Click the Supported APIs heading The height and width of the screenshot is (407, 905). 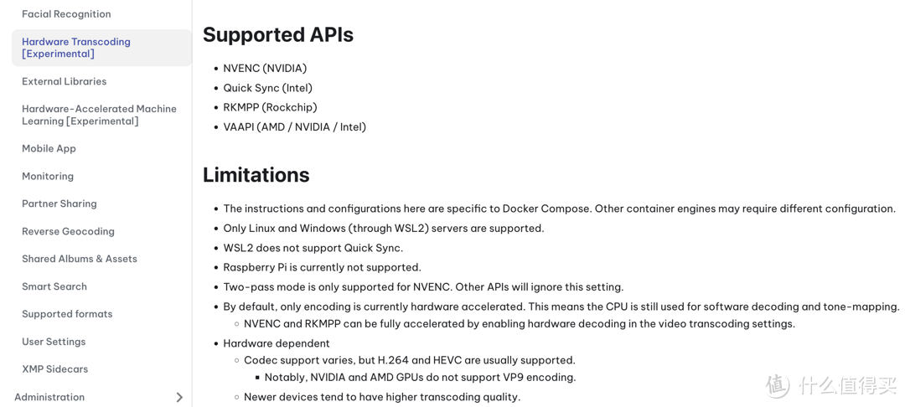278,34
